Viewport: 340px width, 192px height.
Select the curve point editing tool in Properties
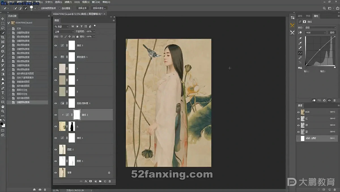(x=300, y=53)
